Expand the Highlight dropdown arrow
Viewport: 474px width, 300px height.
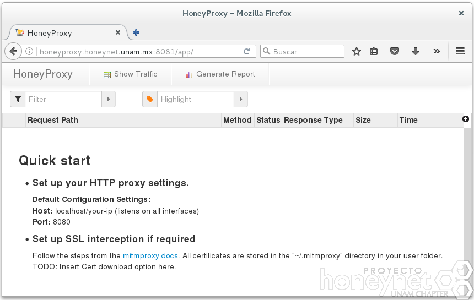coord(241,99)
